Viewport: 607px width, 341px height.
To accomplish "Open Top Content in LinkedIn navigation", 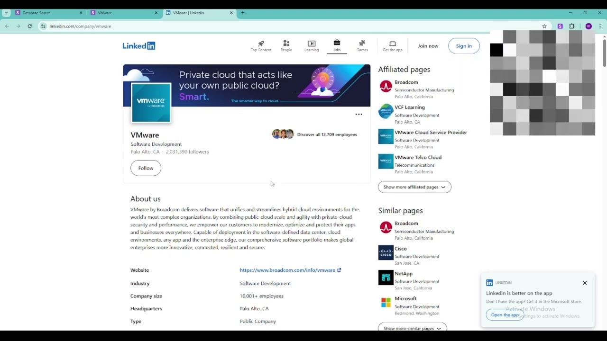I will point(261,46).
